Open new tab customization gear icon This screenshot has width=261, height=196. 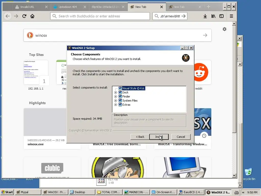(x=225, y=29)
